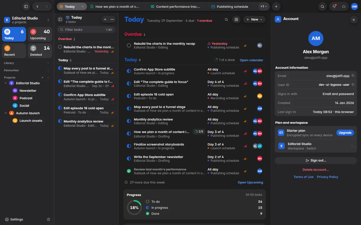Add a new project with plus icon
Viewport: 361px width, 225px height.
(43, 77)
